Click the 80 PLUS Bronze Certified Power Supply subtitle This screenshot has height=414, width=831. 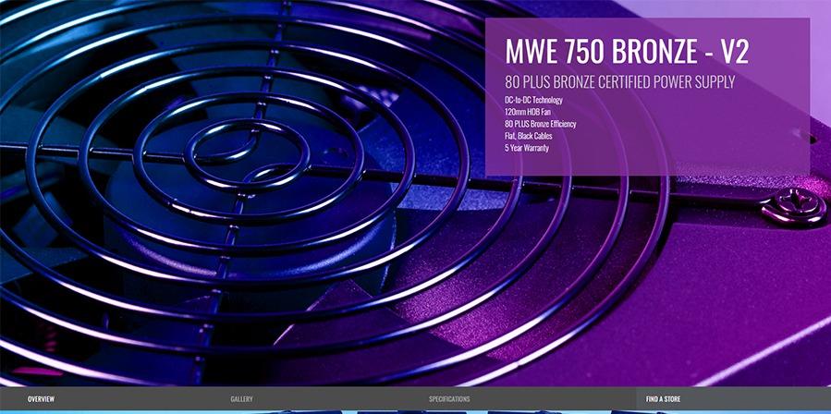620,82
